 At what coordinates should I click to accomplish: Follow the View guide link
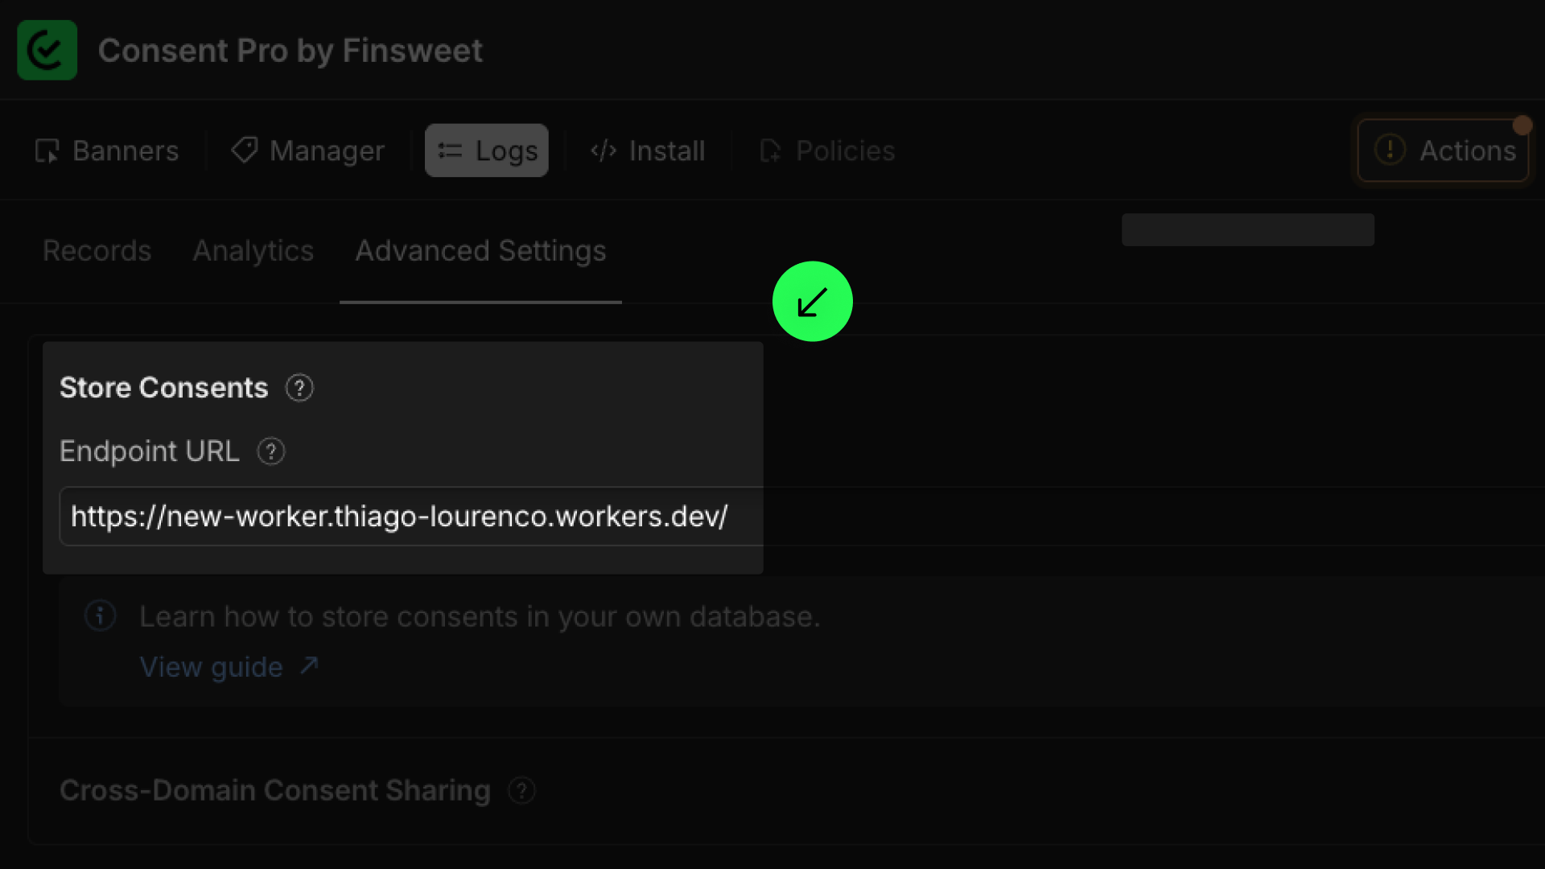click(212, 667)
